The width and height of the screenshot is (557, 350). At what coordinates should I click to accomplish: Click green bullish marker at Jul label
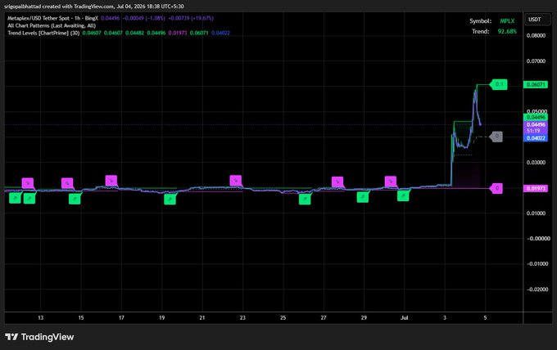pos(403,195)
